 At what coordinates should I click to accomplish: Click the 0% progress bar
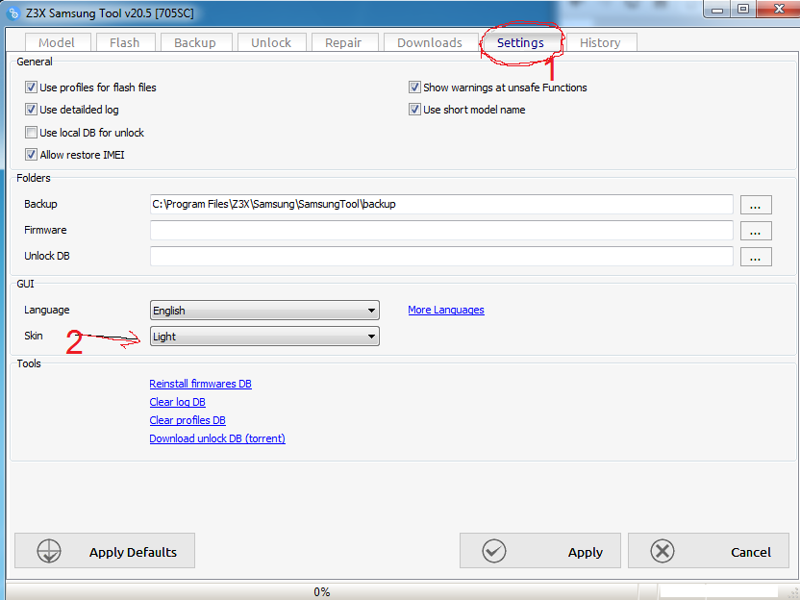pos(321,592)
